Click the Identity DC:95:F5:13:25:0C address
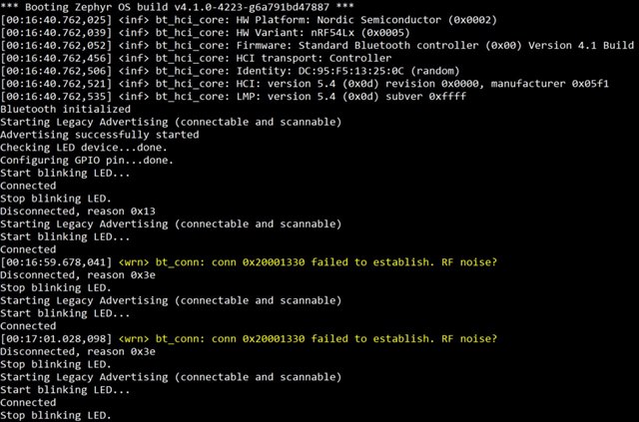The image size is (639, 422). click(350, 71)
